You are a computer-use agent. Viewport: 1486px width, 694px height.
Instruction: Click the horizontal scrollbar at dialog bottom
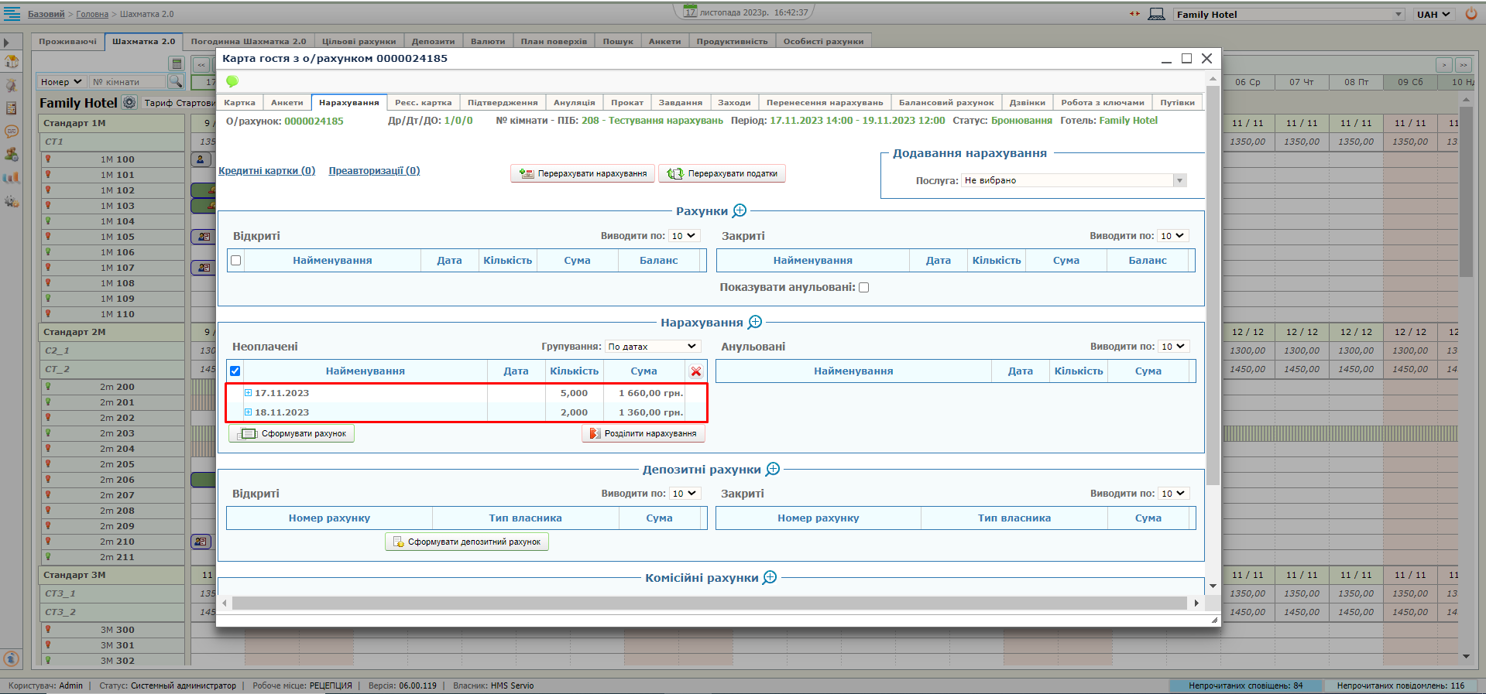pyautogui.click(x=709, y=603)
